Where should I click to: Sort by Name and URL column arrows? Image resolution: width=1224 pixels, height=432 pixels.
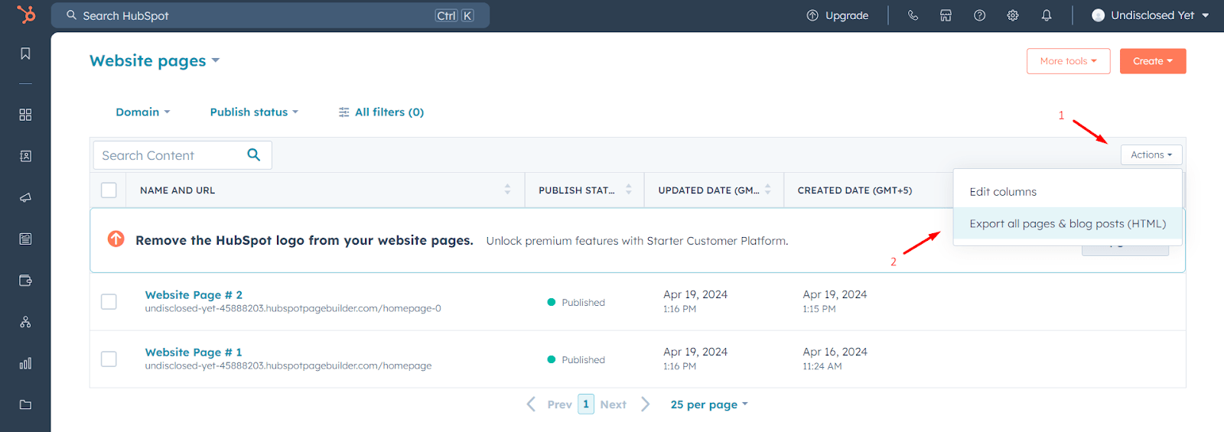(x=507, y=190)
